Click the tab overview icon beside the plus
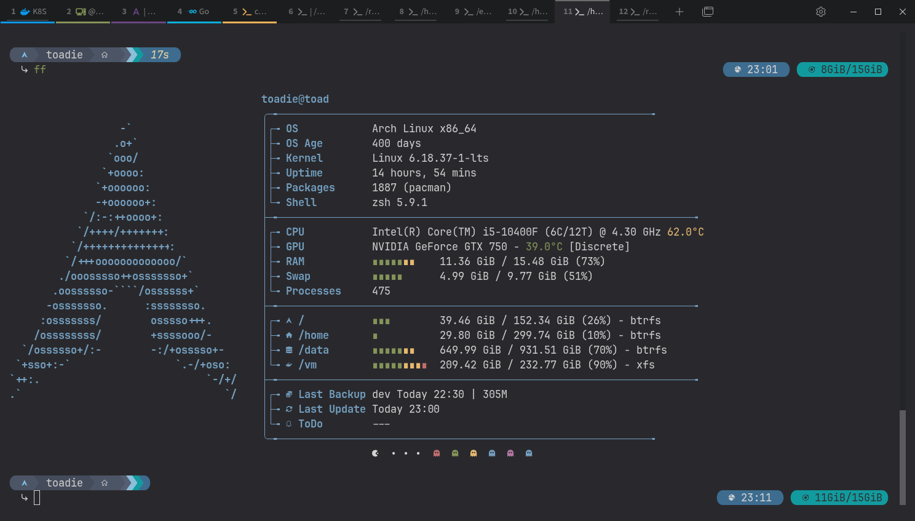The image size is (915, 521). [x=708, y=12]
